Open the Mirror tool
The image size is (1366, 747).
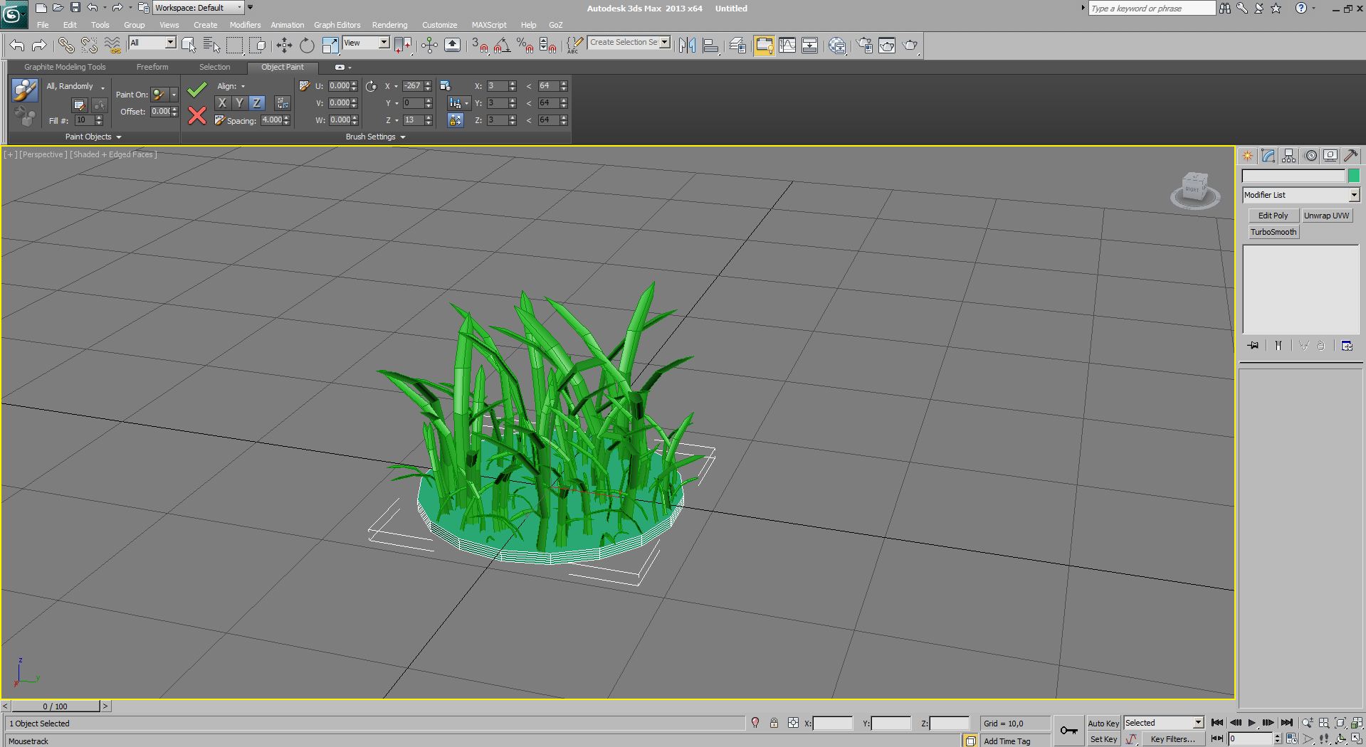click(x=687, y=46)
